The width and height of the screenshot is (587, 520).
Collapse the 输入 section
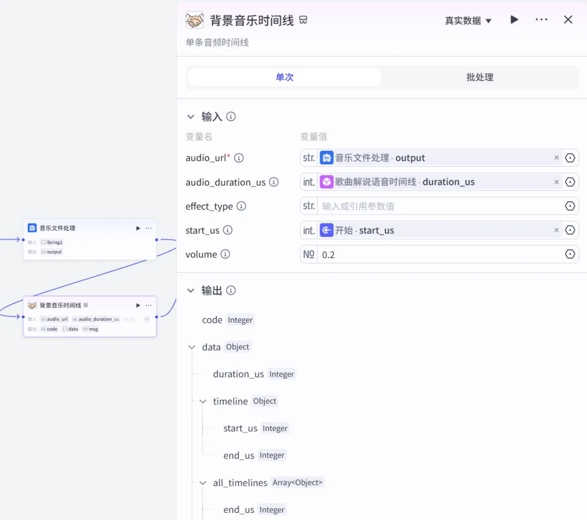coord(191,117)
